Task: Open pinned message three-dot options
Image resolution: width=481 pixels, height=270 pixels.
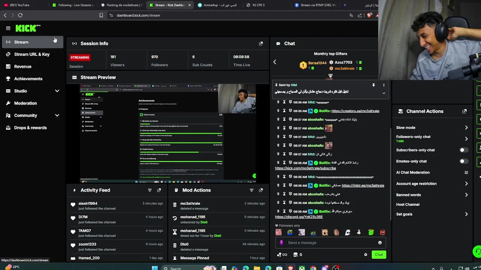Action: click(x=384, y=85)
